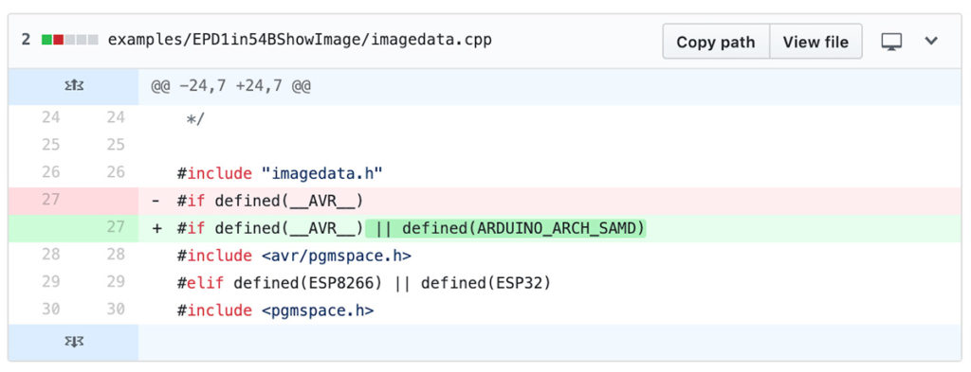971x372 pixels.
Task: Click the diffstat colored squares indicator
Action: pyautogui.click(x=69, y=40)
